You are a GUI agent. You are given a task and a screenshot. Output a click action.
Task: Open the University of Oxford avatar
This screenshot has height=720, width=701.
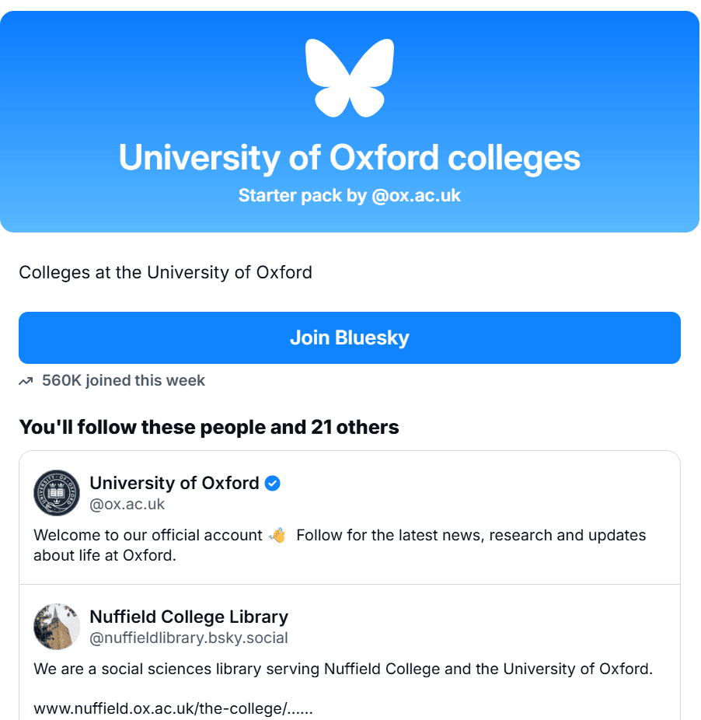(57, 493)
